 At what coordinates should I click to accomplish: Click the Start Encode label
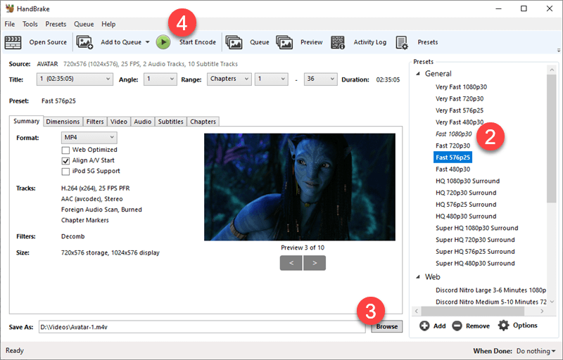pos(198,42)
